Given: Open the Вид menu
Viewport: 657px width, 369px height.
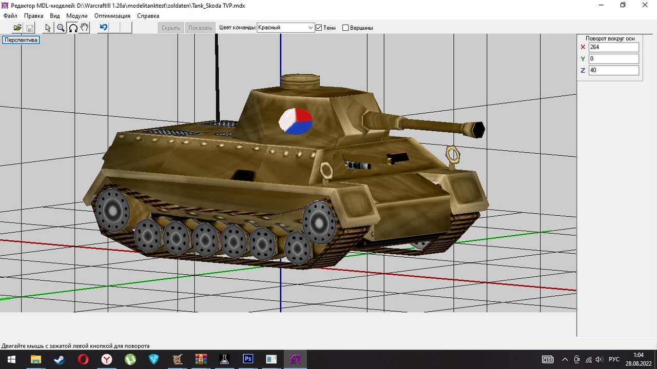Looking at the screenshot, I should 55,16.
